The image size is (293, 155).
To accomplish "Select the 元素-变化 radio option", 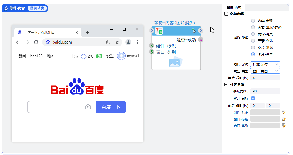I will pyautogui.click(x=253, y=41).
